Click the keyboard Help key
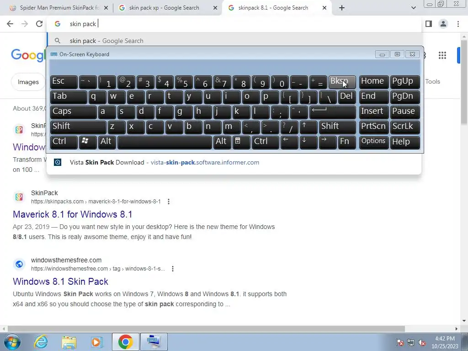This screenshot has height=351, width=468. tap(405, 143)
